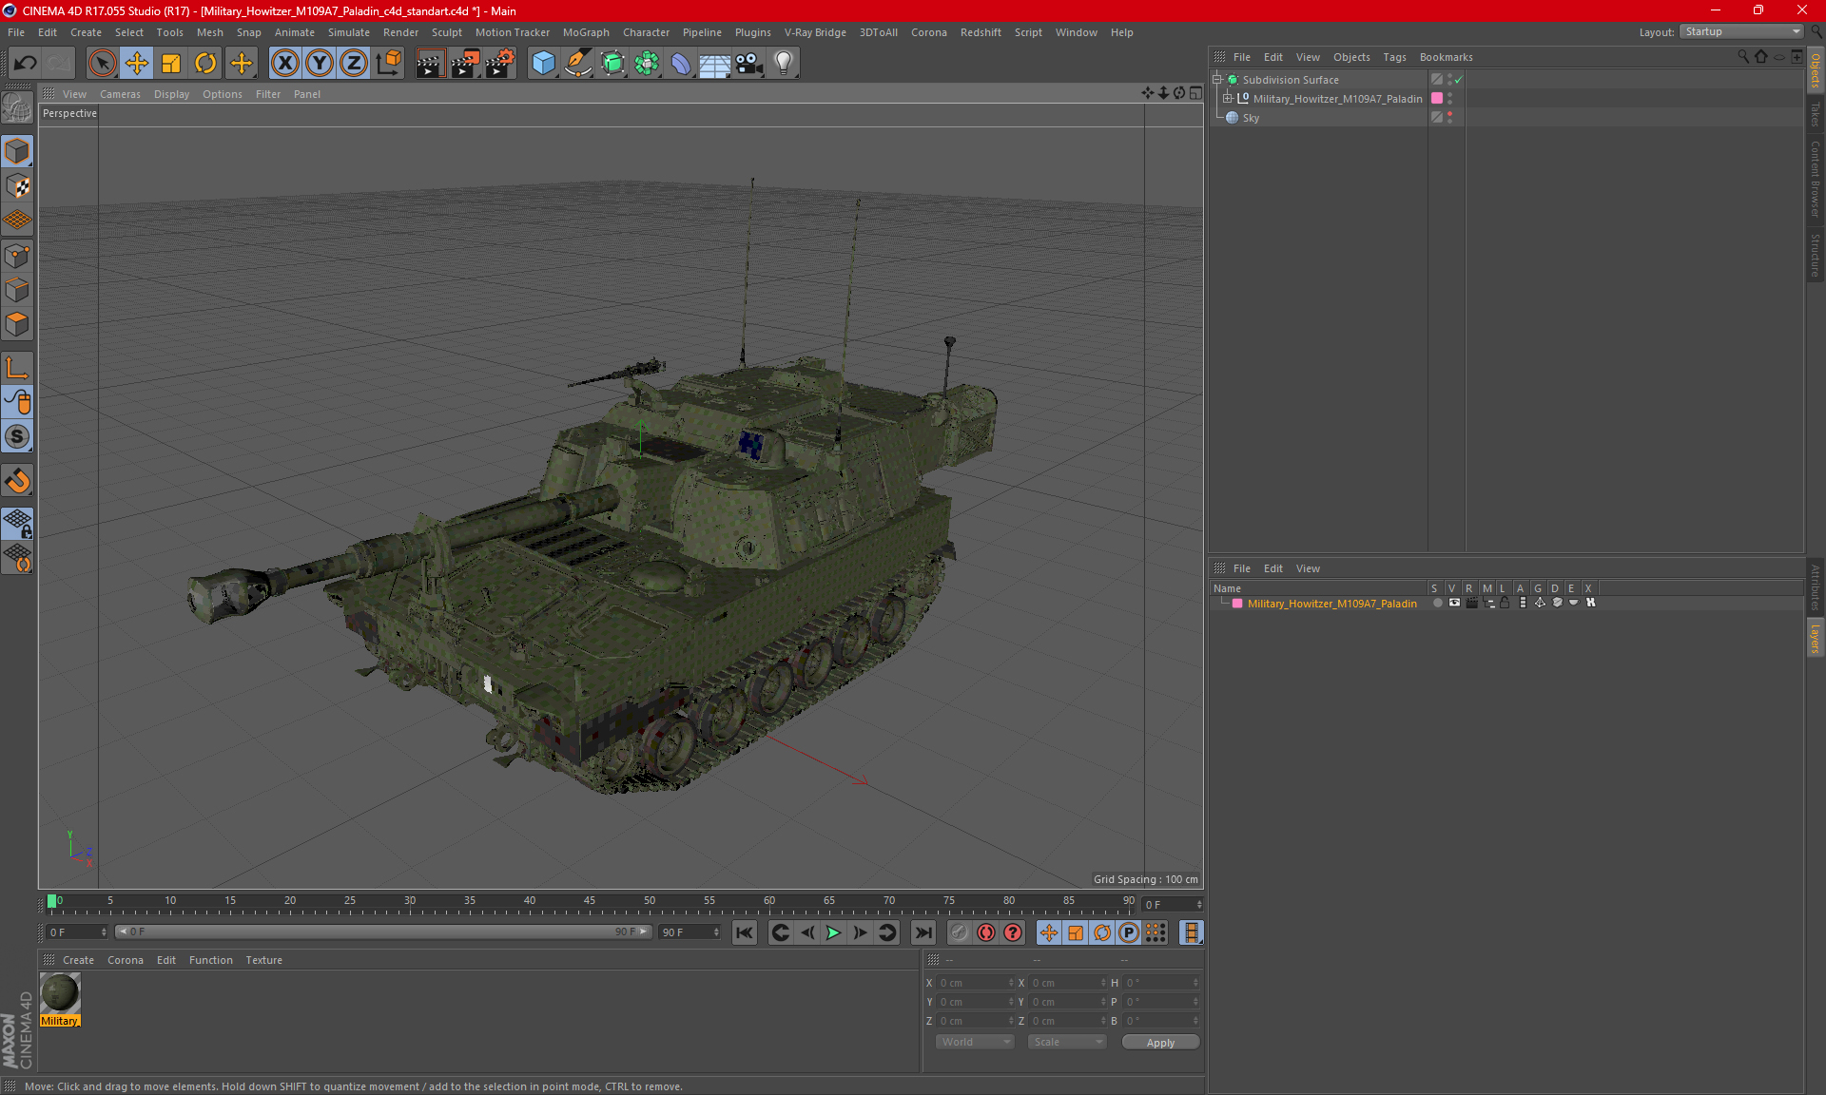Toggle layer viewport visibility eye icon
The height and width of the screenshot is (1095, 1826).
click(x=1454, y=603)
